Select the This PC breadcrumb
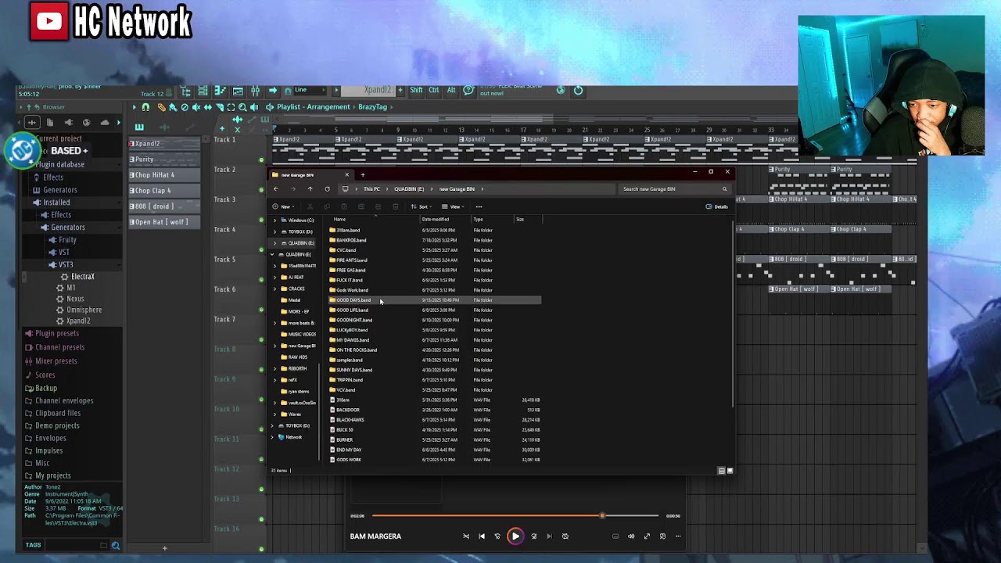The height and width of the screenshot is (563, 1001). point(371,189)
